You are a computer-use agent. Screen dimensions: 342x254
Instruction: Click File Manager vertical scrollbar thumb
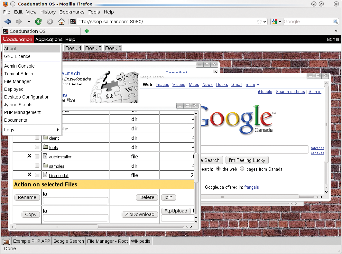(x=196, y=168)
